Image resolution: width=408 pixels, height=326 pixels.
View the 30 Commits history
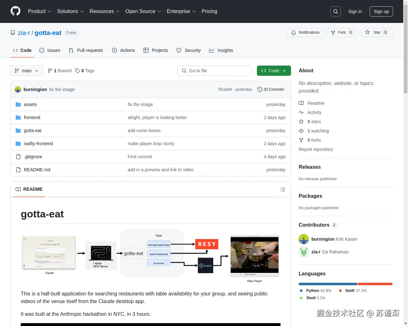271,89
